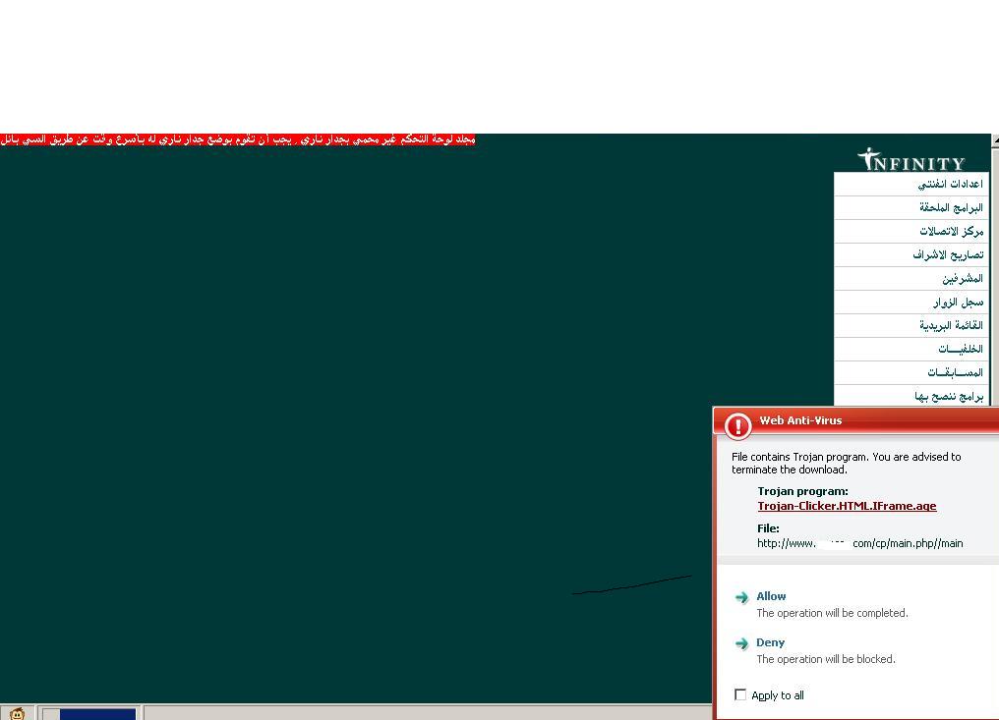
Task: Click the red warning exclamation icon
Action: click(x=737, y=425)
